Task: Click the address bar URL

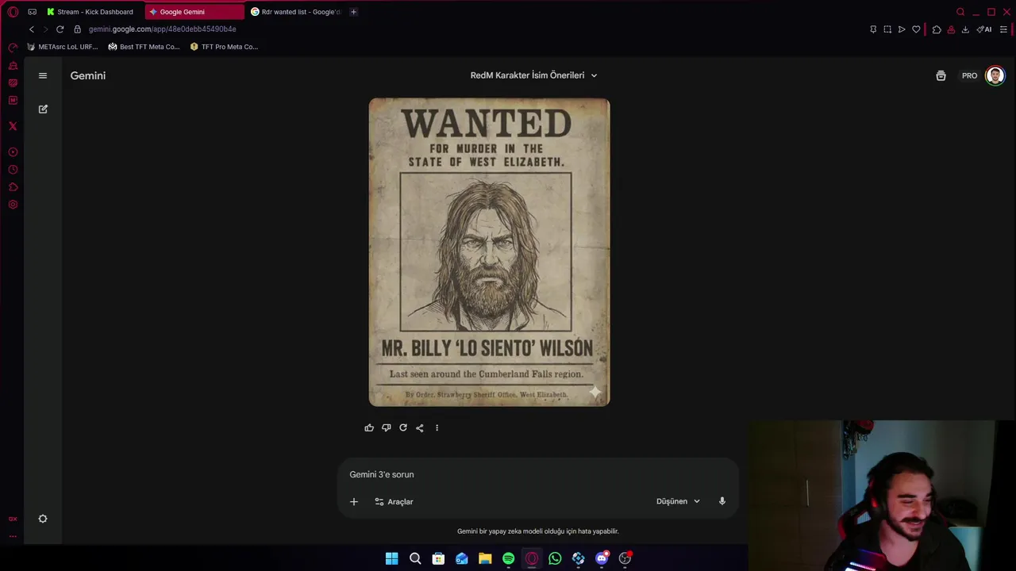Action: pyautogui.click(x=162, y=29)
